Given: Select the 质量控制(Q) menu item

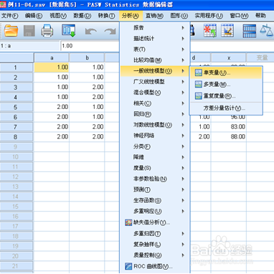Looking at the screenshot, I should 154,255.
